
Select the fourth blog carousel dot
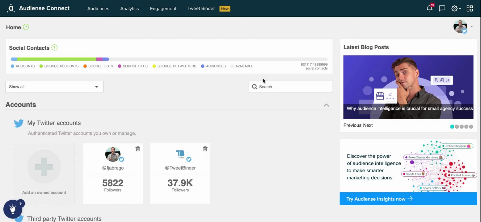(466, 126)
